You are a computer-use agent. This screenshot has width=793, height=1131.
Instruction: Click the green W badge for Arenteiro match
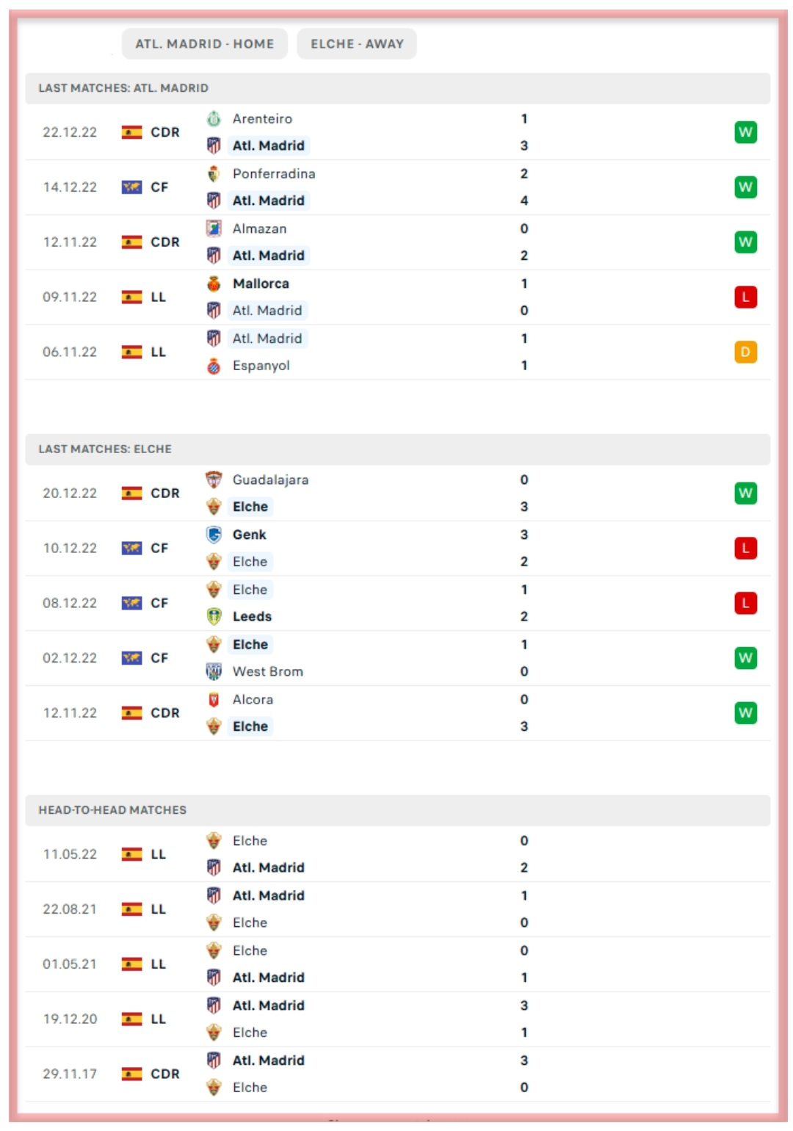pos(745,132)
